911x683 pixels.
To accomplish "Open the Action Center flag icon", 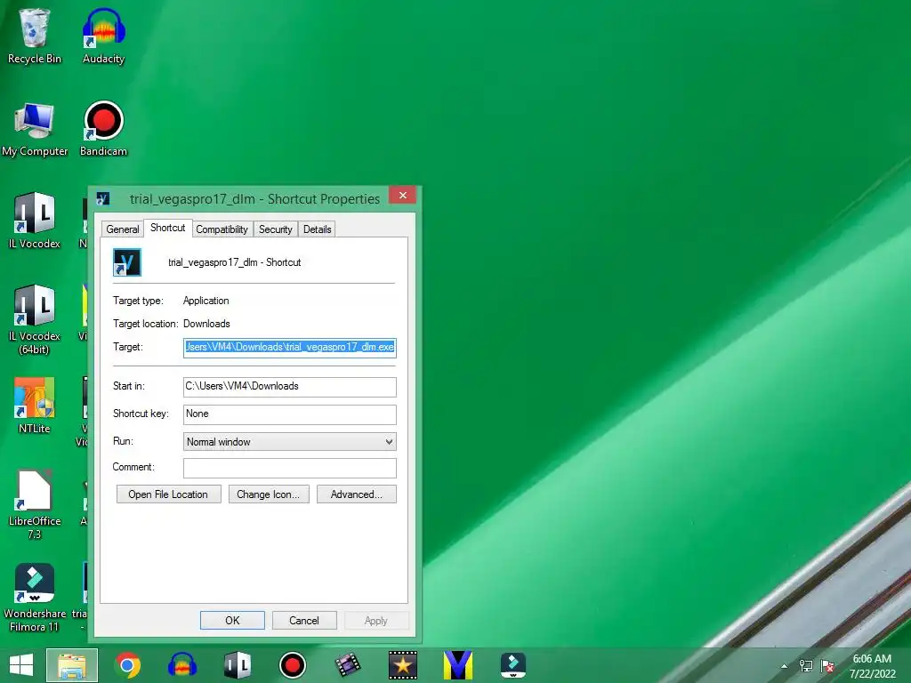I will coord(827,666).
